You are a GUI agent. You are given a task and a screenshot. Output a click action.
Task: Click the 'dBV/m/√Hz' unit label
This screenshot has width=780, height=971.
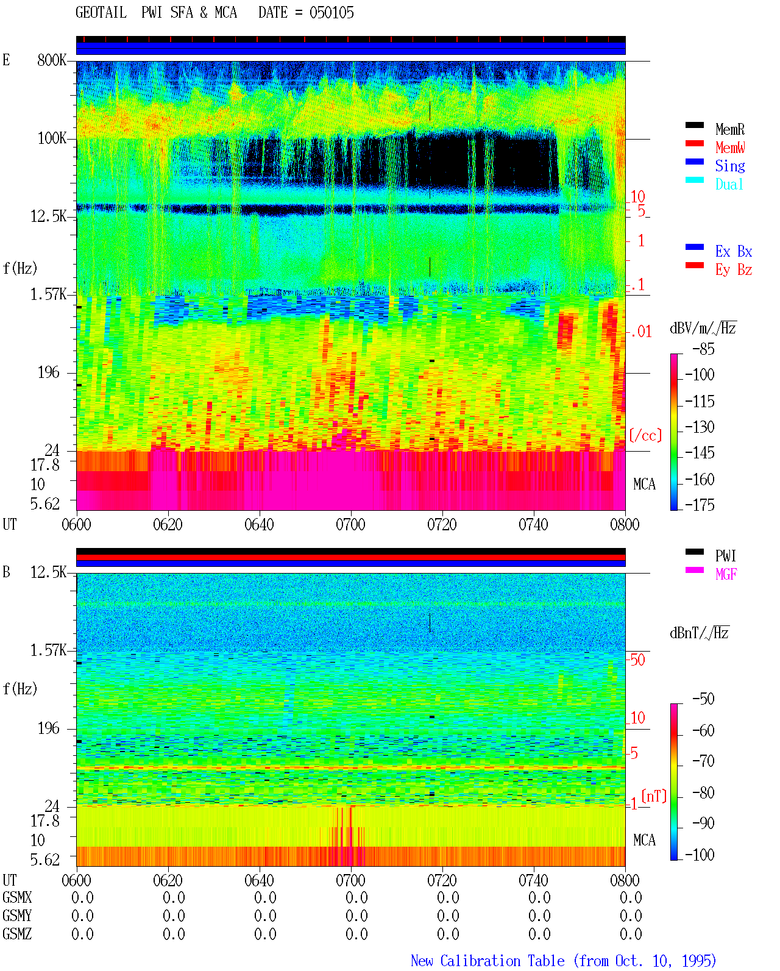pos(703,328)
